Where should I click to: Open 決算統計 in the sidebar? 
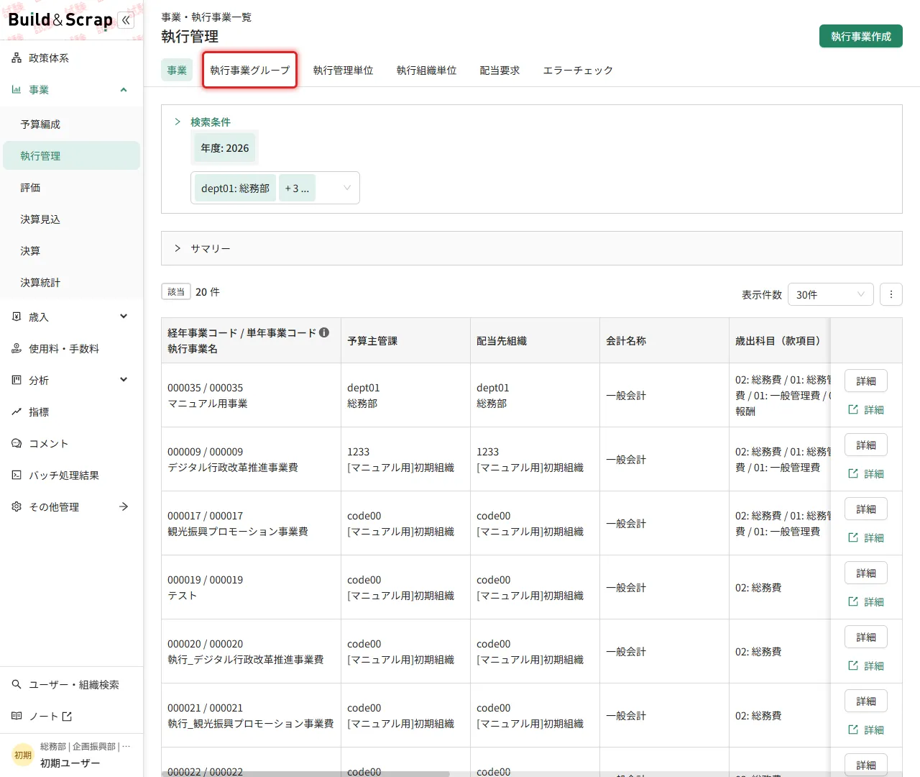click(x=71, y=282)
